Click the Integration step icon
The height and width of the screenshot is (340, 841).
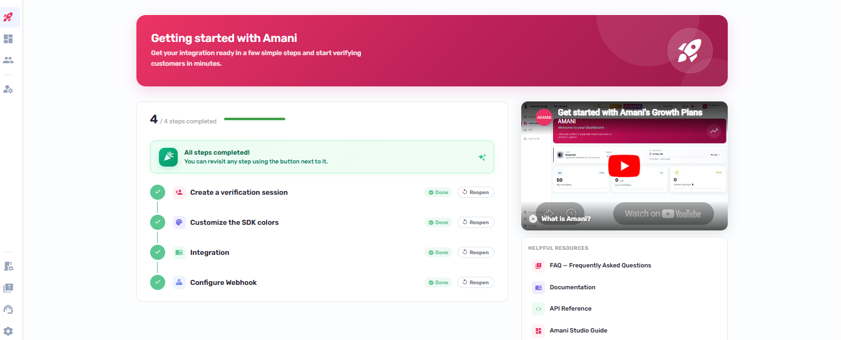pos(179,252)
